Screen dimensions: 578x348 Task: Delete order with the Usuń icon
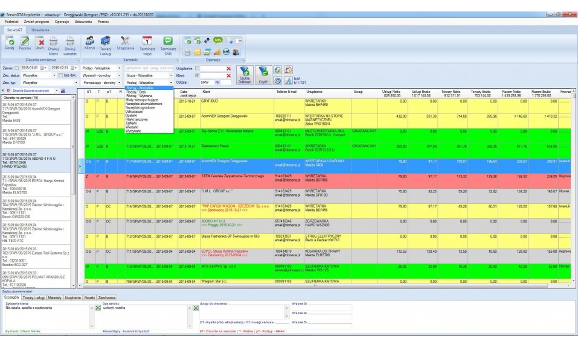pos(39,40)
